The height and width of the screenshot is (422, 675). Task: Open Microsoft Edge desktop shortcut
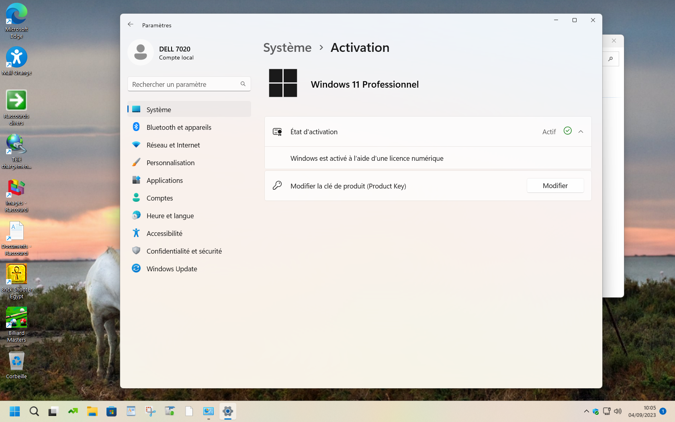click(16, 21)
